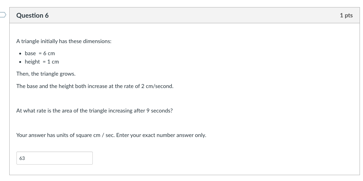The height and width of the screenshot is (181, 363).
Task: Click the answer input field containing 63
Action: [x=54, y=158]
